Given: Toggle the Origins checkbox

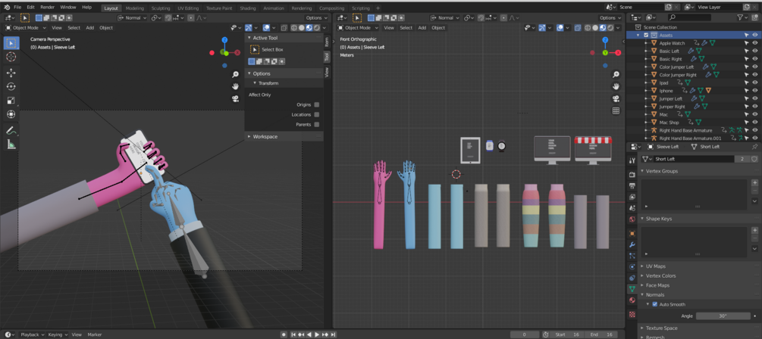Looking at the screenshot, I should click(x=317, y=104).
